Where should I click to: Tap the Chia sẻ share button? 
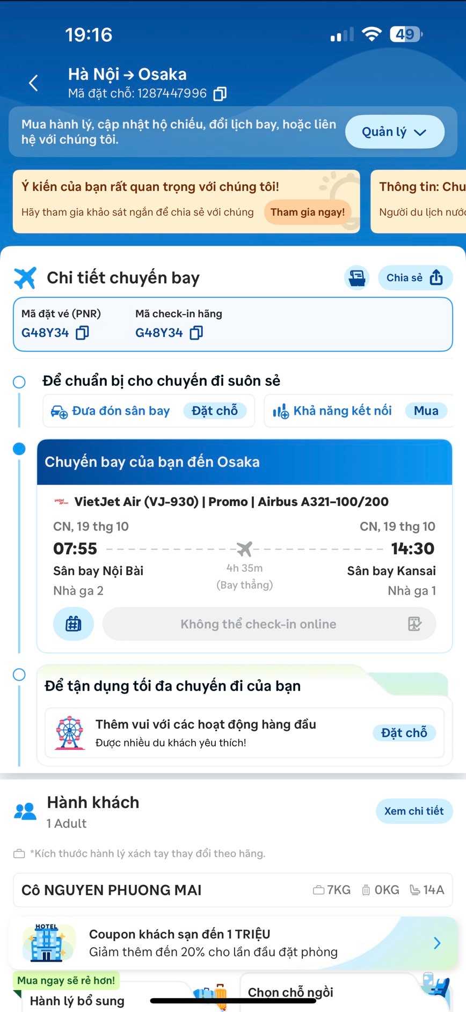pyautogui.click(x=414, y=277)
